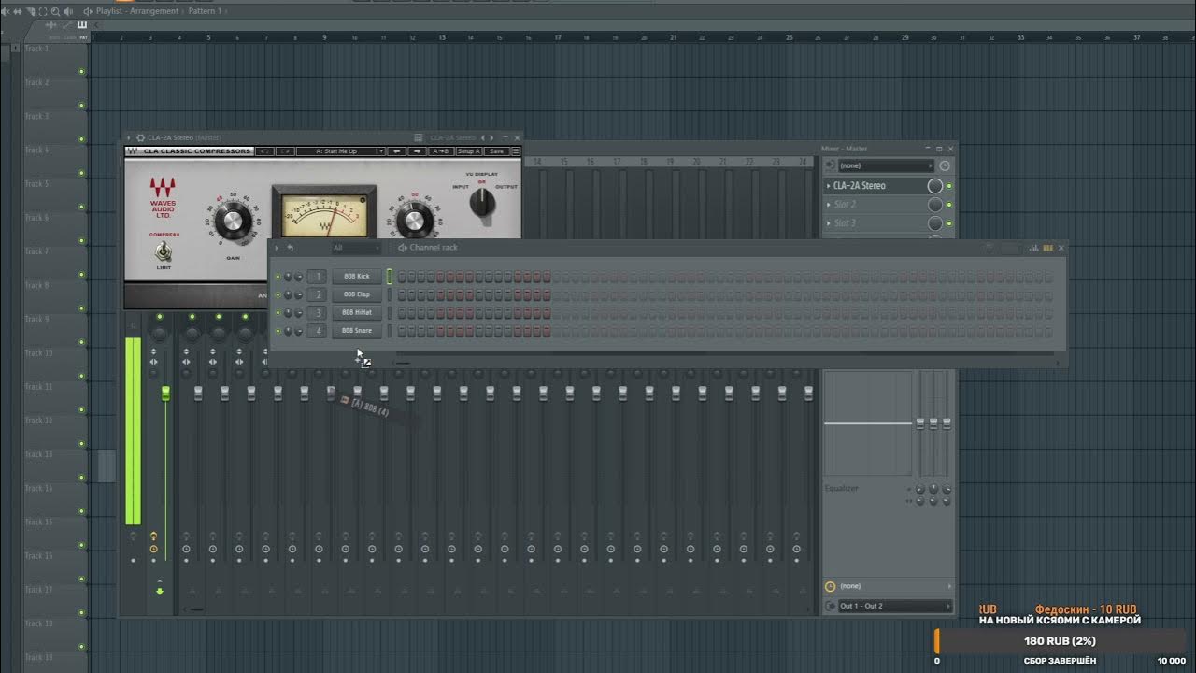This screenshot has width=1196, height=673.
Task: Load next preset with right arrow
Action: [x=418, y=150]
